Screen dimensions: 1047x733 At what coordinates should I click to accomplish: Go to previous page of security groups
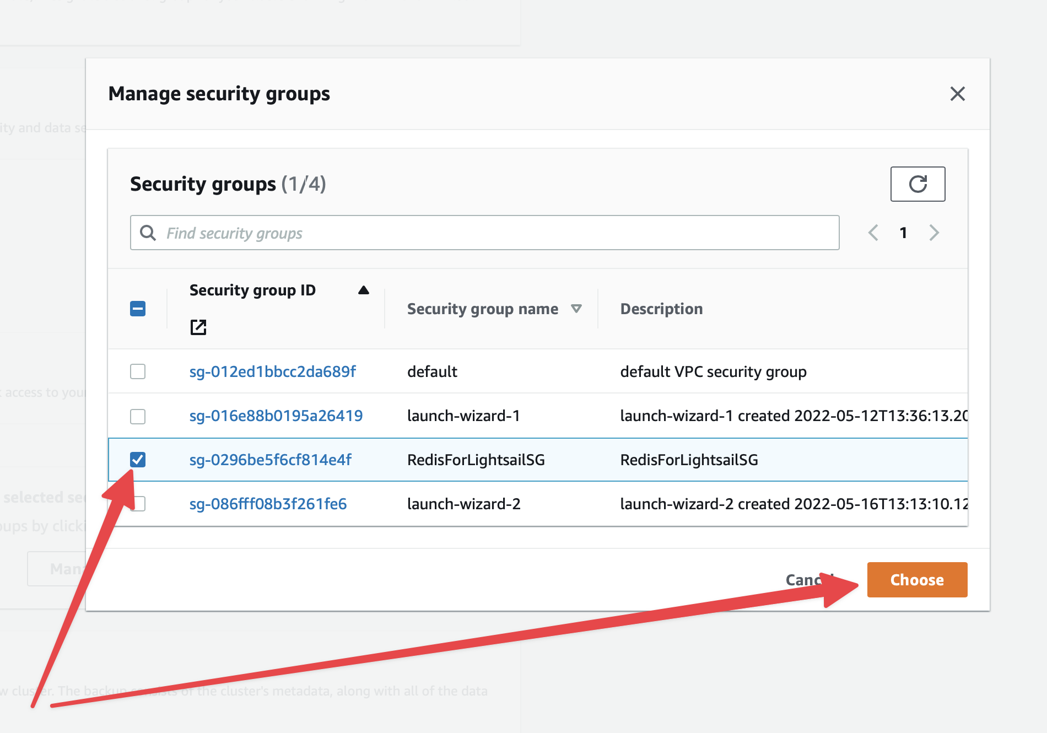click(x=873, y=233)
